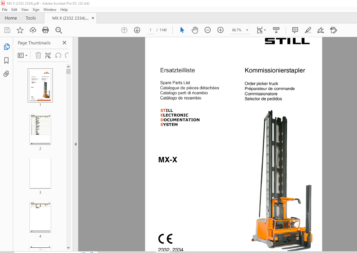The image size is (357, 253).
Task: Click the 'DOCUMENTATION' text line
Action: pos(180,120)
